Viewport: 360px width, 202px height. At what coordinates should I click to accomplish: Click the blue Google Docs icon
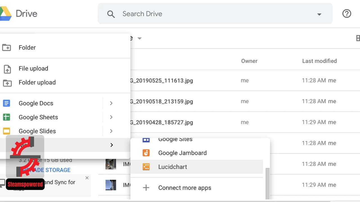[x=6, y=103]
